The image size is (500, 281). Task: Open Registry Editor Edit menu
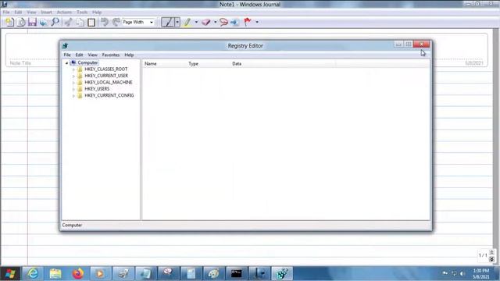pyautogui.click(x=79, y=55)
